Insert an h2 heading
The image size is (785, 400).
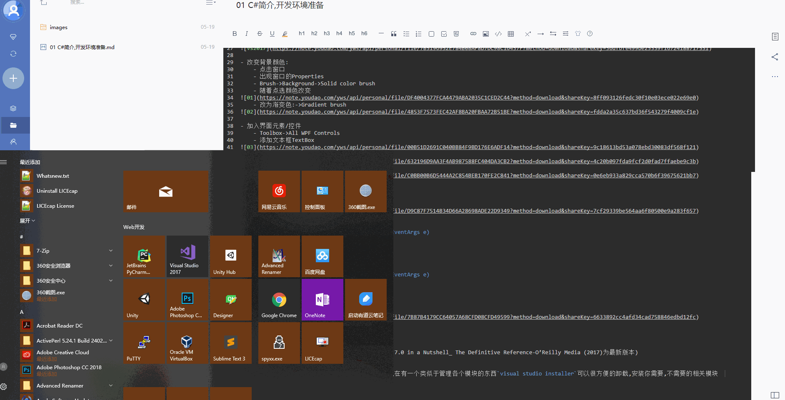click(314, 33)
